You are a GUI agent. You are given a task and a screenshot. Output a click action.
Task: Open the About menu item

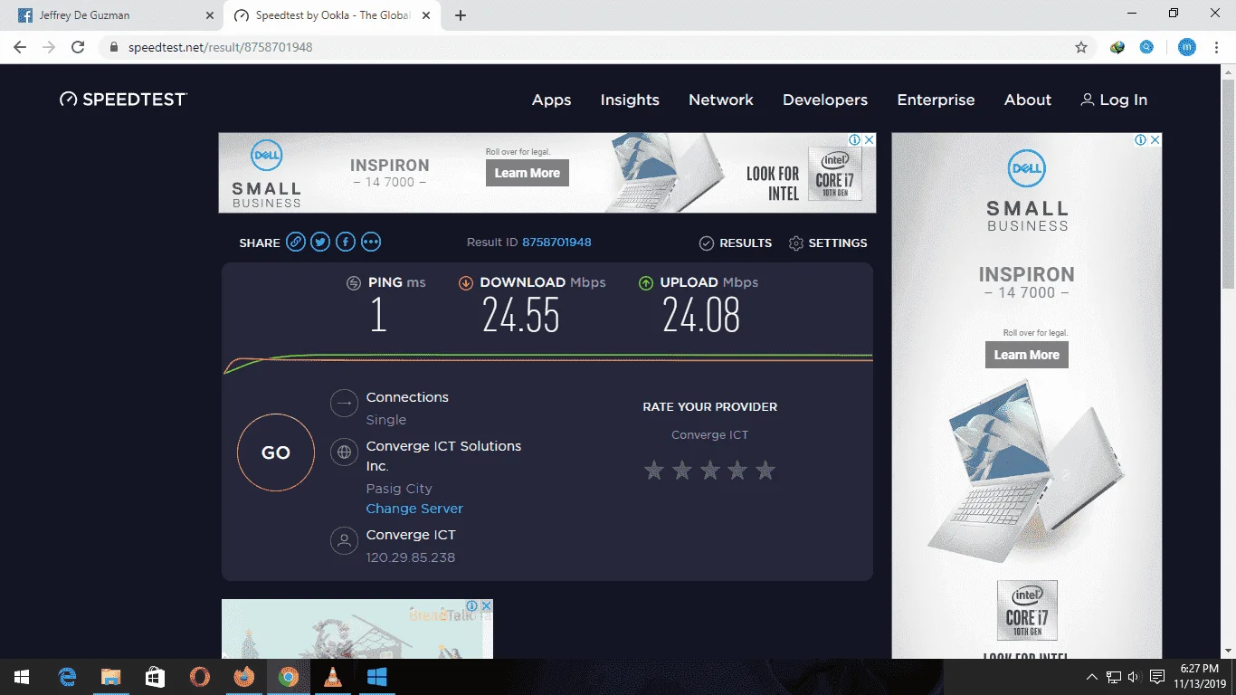pyautogui.click(x=1028, y=100)
